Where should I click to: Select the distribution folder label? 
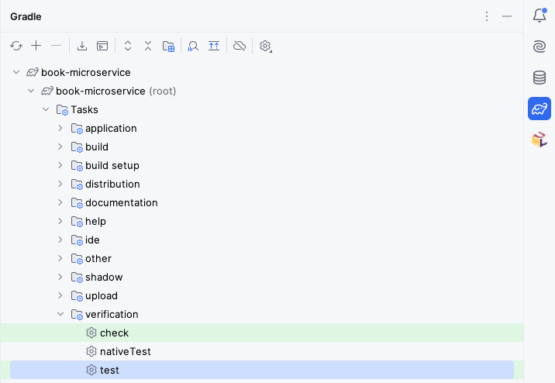click(112, 184)
